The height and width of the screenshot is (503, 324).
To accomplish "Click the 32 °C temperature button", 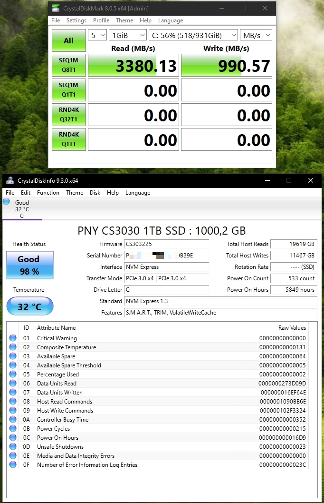I will 30,306.
